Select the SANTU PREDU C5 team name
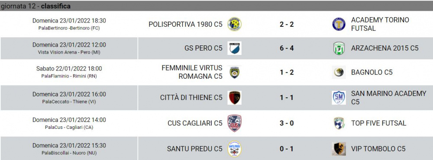 click(x=195, y=149)
